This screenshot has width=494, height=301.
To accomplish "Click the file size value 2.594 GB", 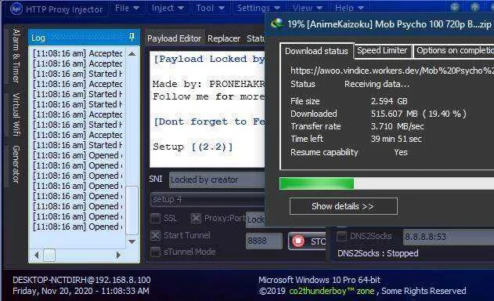I will 389,101.
